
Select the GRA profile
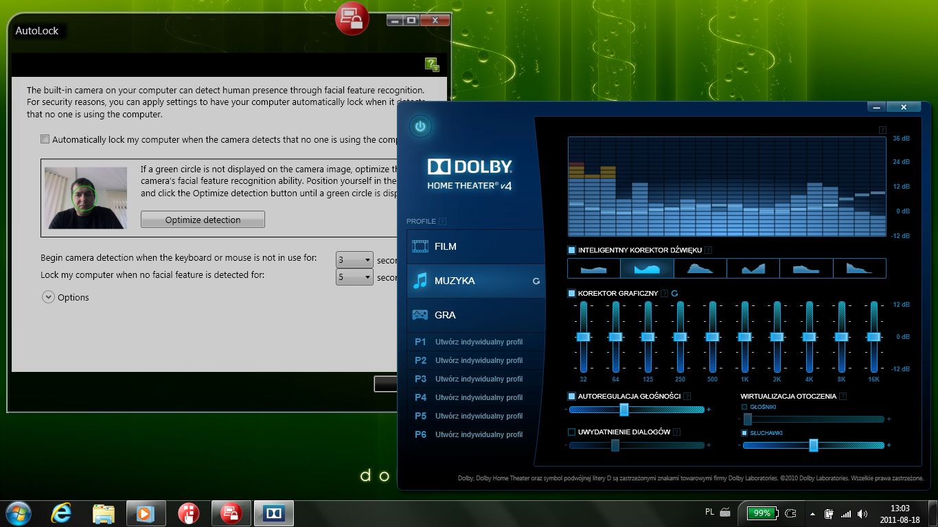click(x=475, y=315)
